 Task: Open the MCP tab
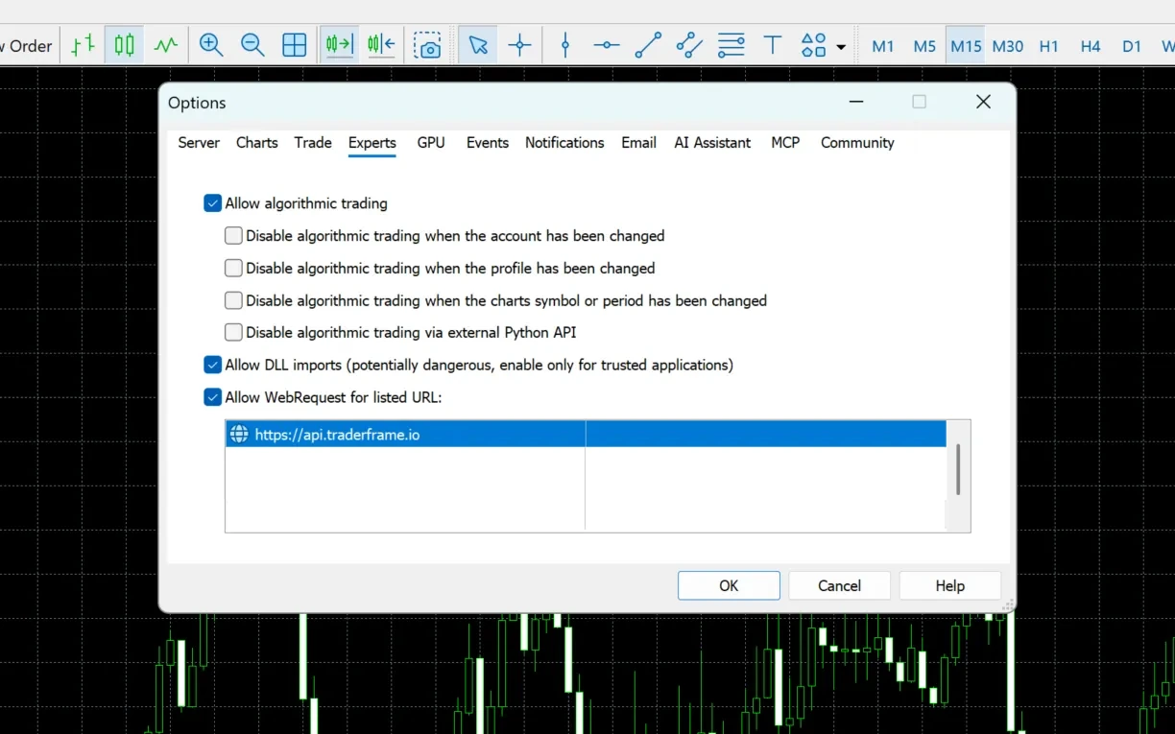785,142
